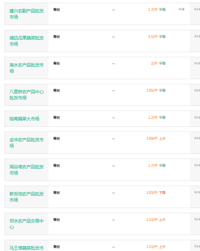
Task: Open 新发地农产品批发市场 market link
Action: coord(26,197)
